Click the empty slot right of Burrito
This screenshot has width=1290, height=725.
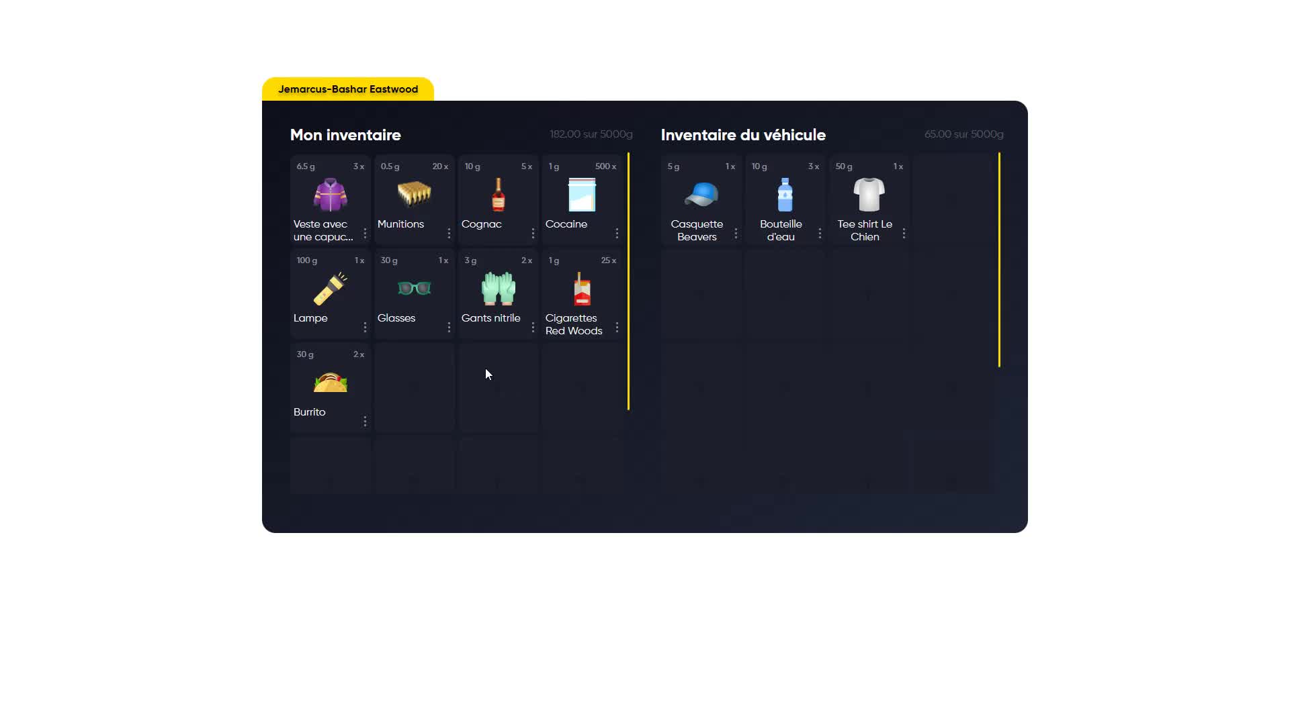click(414, 387)
